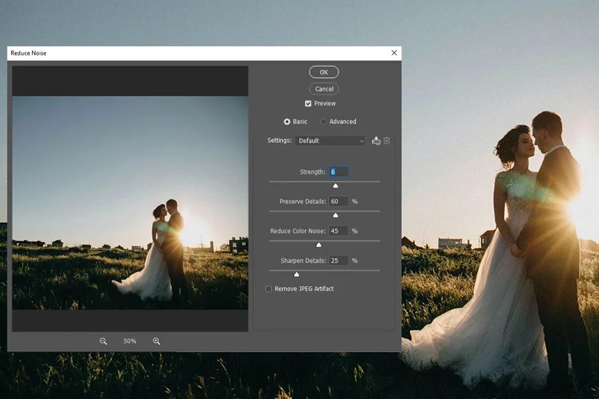The image size is (599, 399).
Task: Select the Basic radio button
Action: (286, 121)
